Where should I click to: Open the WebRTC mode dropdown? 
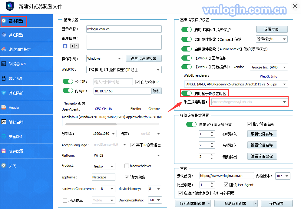tap(124, 70)
